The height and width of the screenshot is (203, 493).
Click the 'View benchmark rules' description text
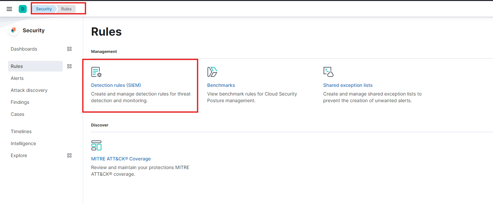tap(252, 97)
